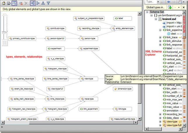Select the bottom-to-top layout icon
Viewport: 188px width, 133px height.
point(48,3)
